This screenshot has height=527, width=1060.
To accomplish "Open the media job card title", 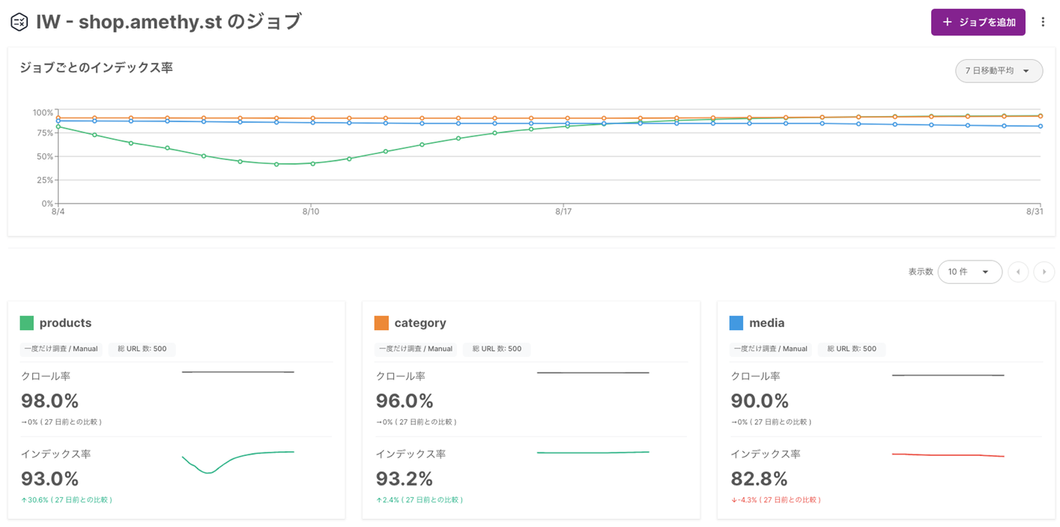I will pos(767,323).
